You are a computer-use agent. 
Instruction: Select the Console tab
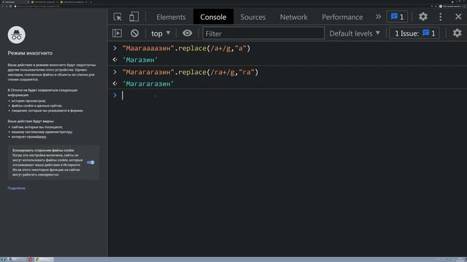click(213, 17)
